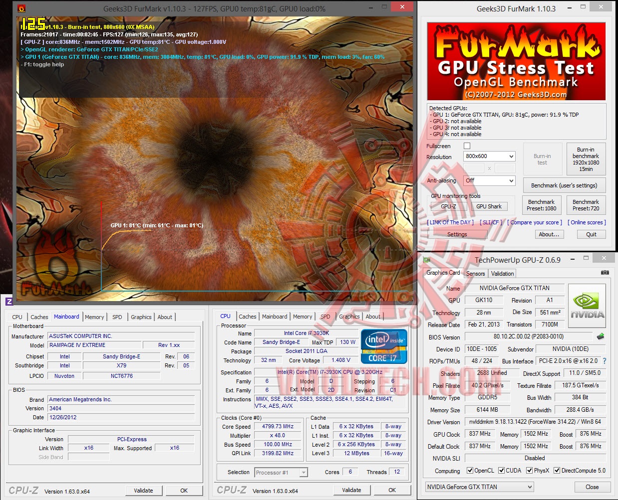
Task: Open the Compare your score link
Action: [535, 222]
